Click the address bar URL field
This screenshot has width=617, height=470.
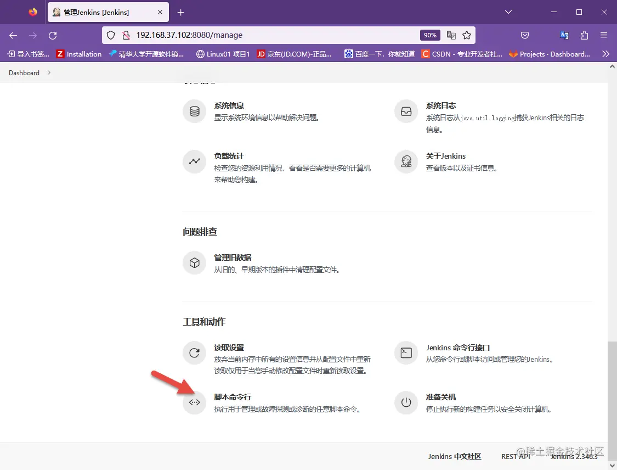(275, 35)
